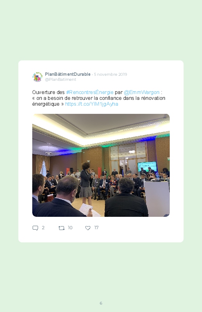Open the #RencontresÉnergie hashtag
202x312 pixels.
click(x=90, y=92)
